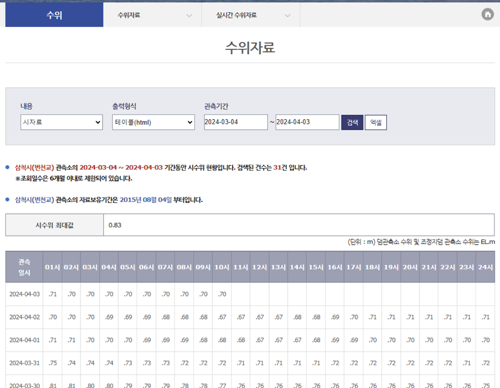Click the 01시 column header

[x=52, y=267]
